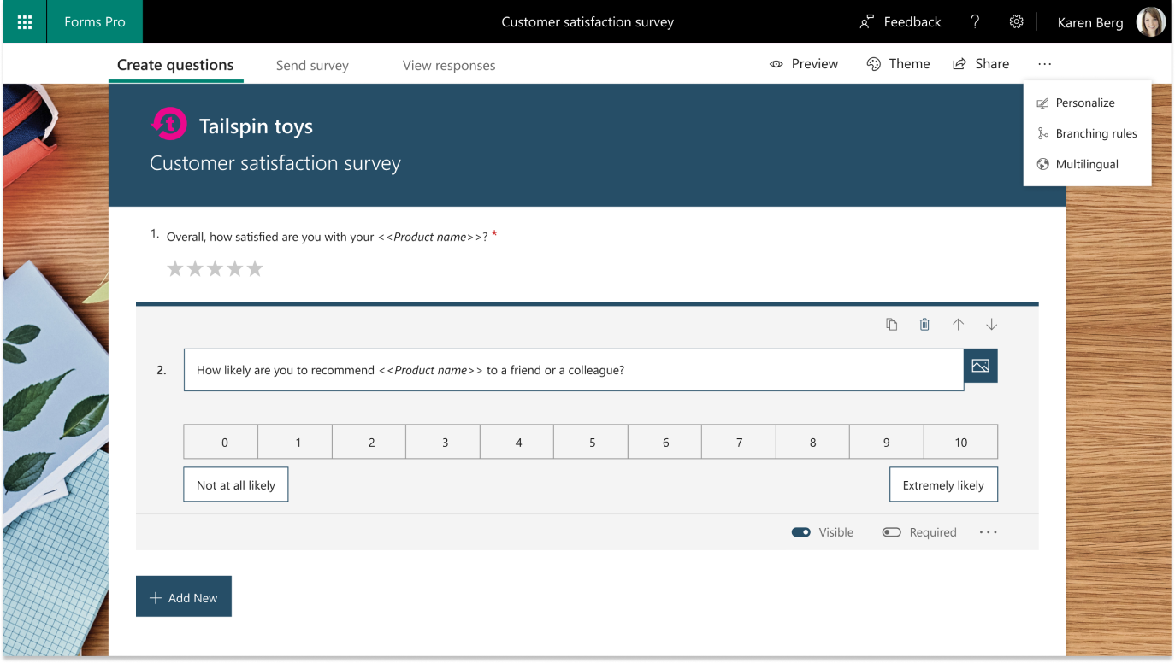Add an image to question 2

pos(980,366)
